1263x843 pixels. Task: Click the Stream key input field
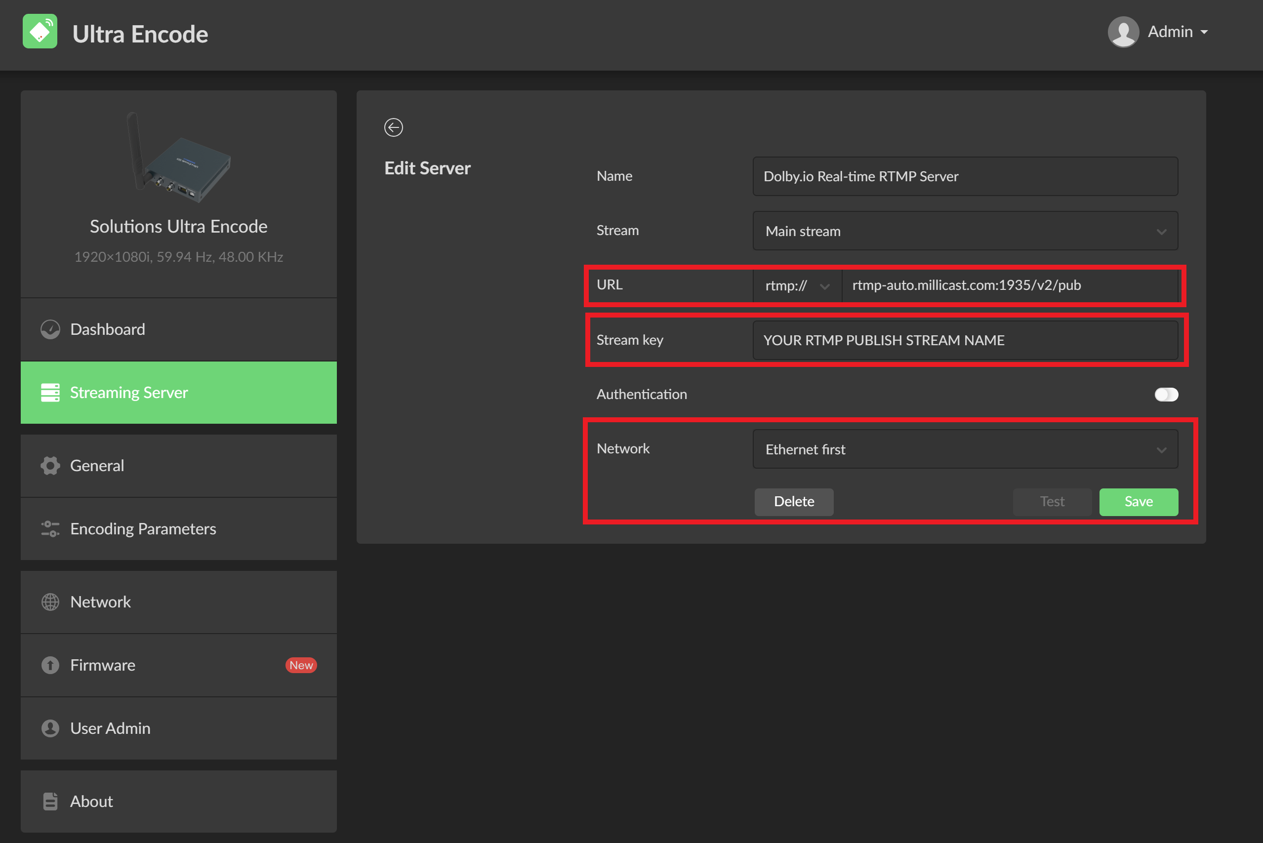pyautogui.click(x=965, y=340)
